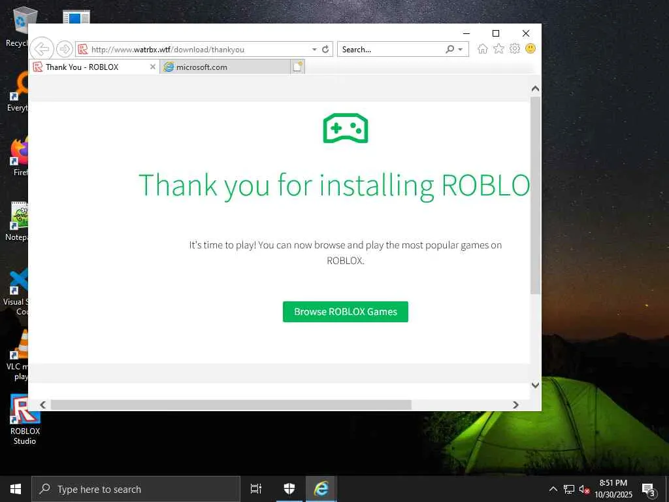
Task: Click the muted volume tray icon
Action: 584,489
